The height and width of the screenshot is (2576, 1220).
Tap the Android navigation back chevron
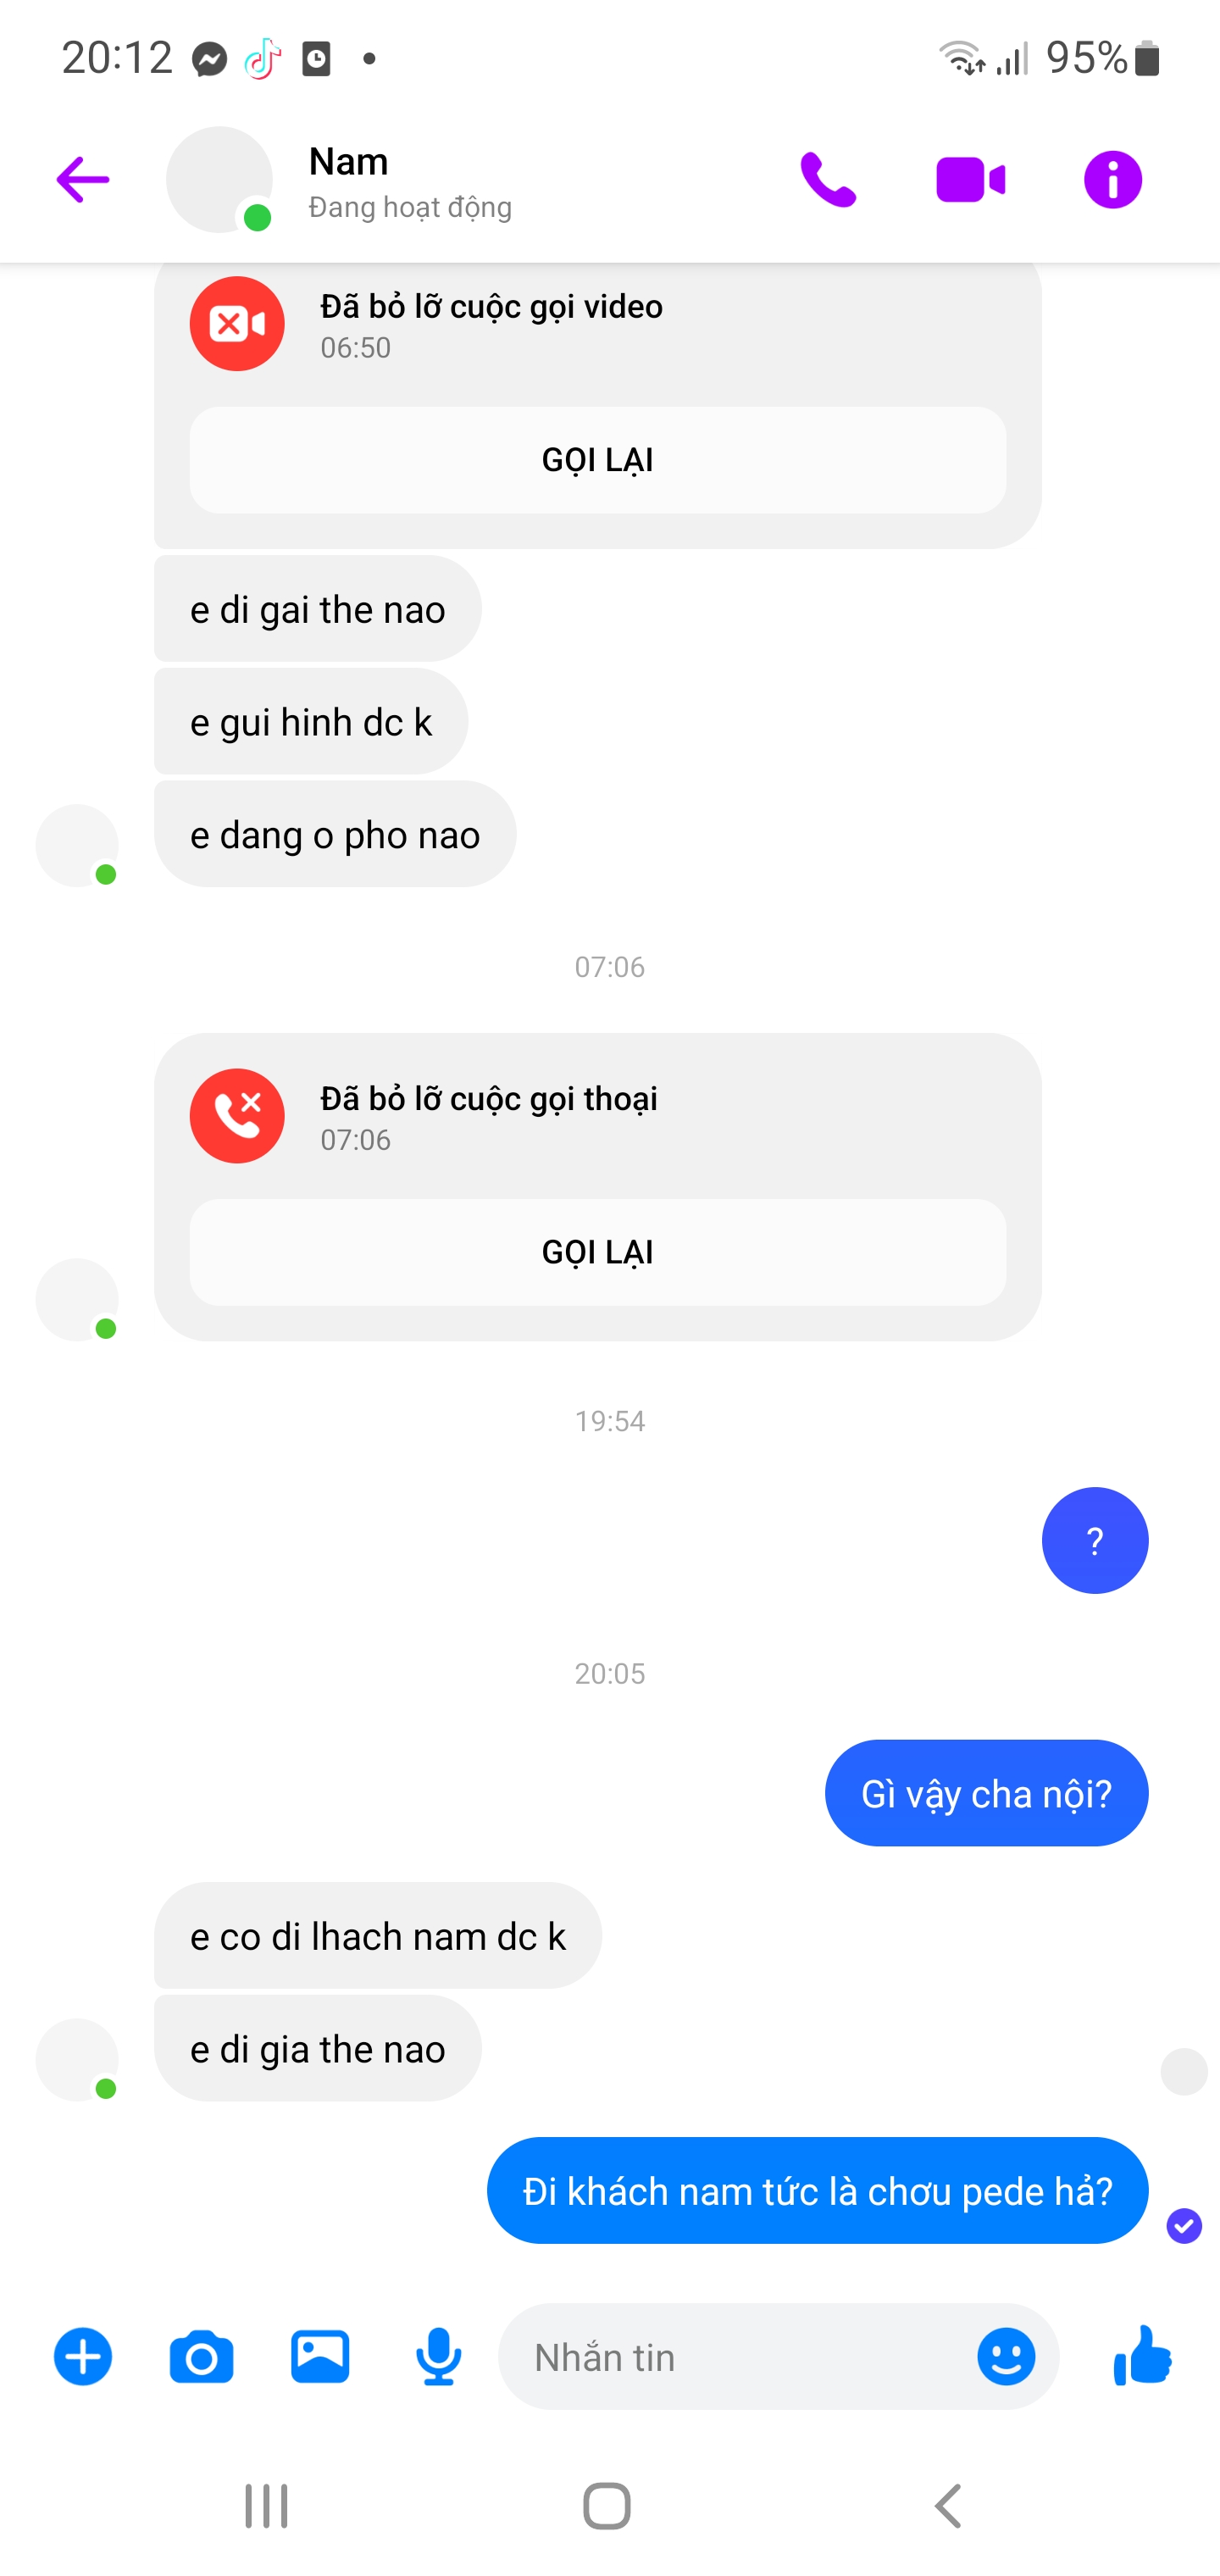[x=948, y=2506]
